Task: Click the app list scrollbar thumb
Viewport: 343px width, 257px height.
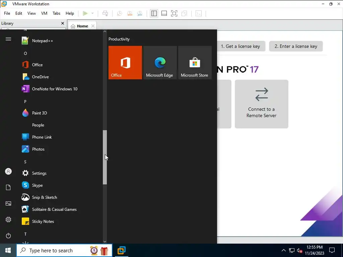Action: [x=105, y=157]
